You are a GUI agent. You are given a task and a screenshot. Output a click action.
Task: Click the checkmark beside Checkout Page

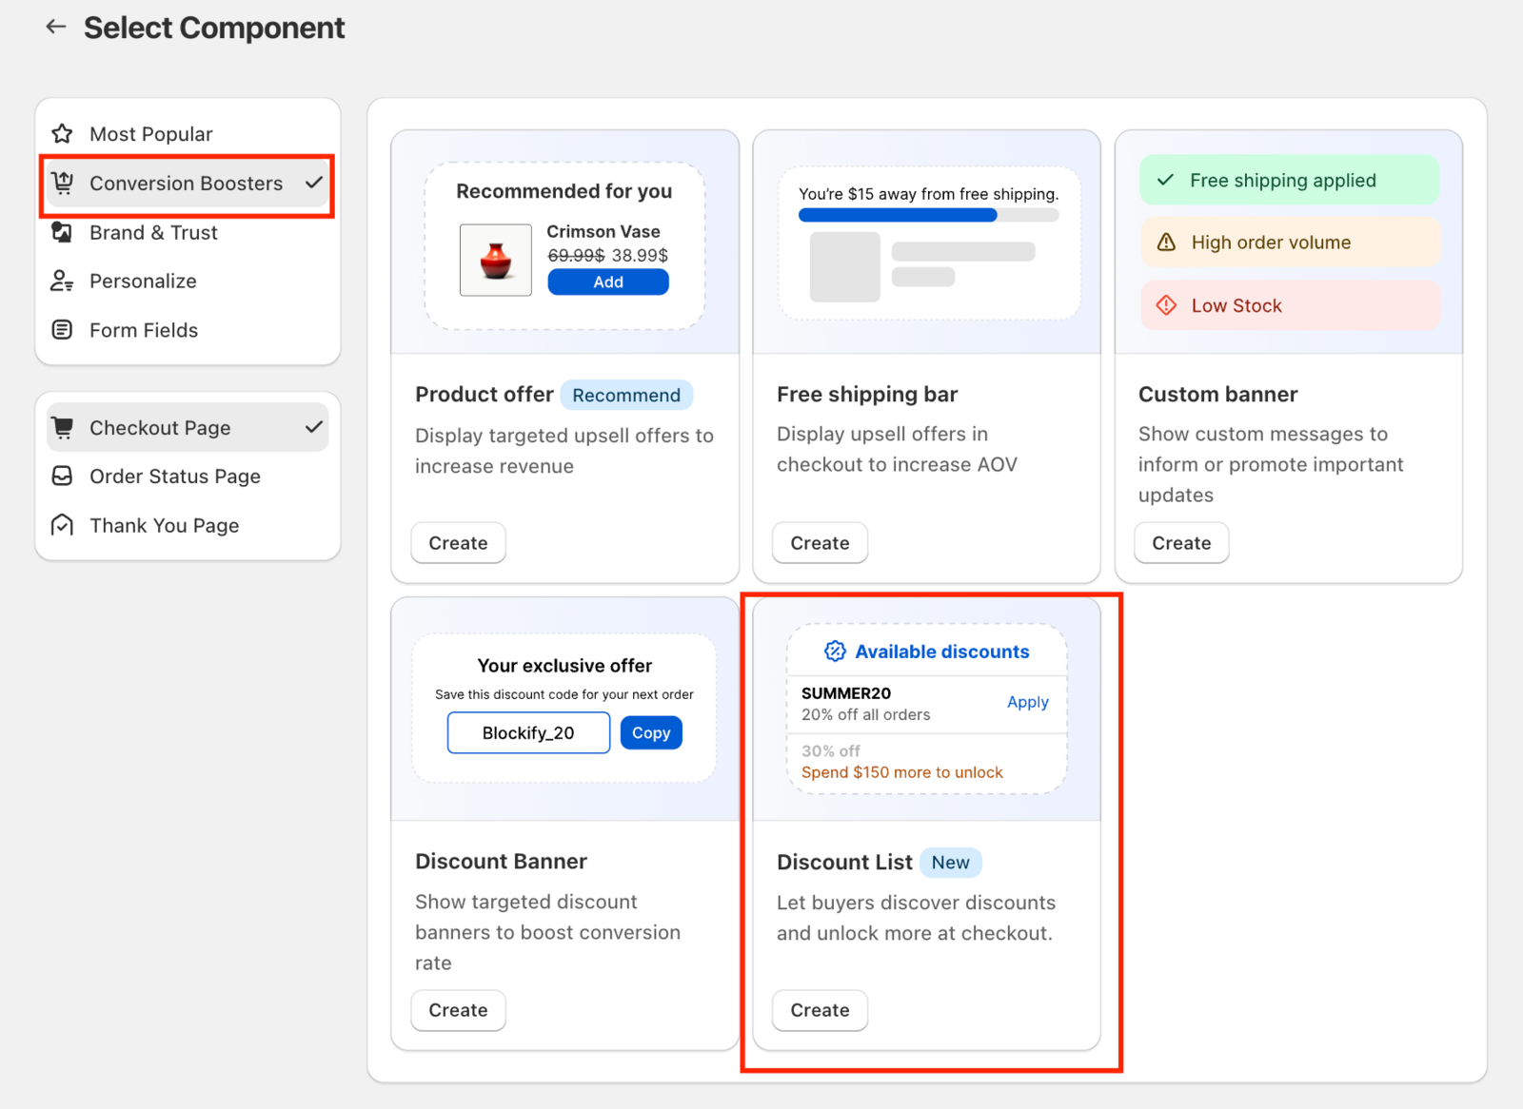pyautogui.click(x=314, y=427)
